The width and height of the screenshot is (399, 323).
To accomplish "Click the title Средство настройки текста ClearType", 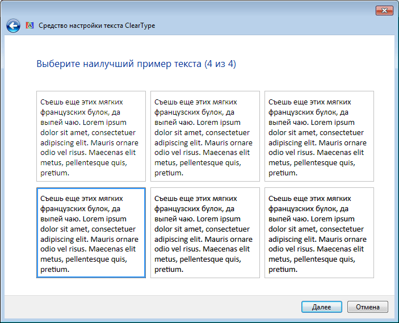I will click(x=96, y=26).
